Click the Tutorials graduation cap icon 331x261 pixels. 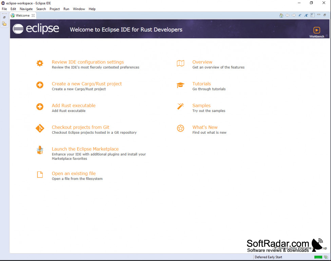point(180,85)
